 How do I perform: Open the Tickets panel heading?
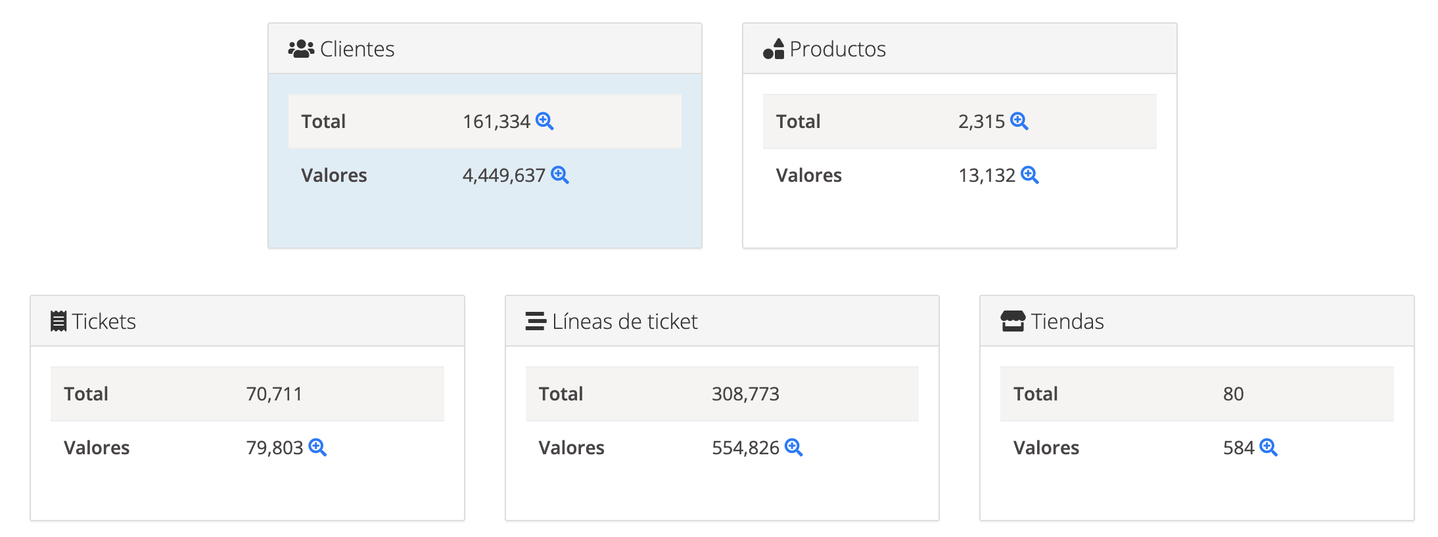coord(104,322)
